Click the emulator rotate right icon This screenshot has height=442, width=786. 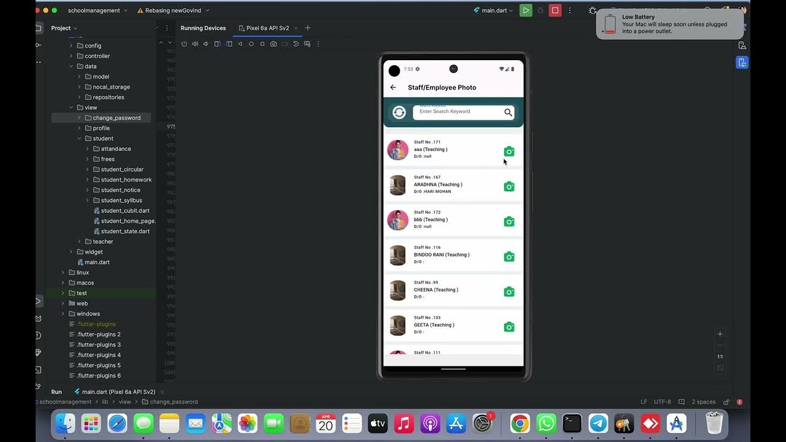pos(229,44)
